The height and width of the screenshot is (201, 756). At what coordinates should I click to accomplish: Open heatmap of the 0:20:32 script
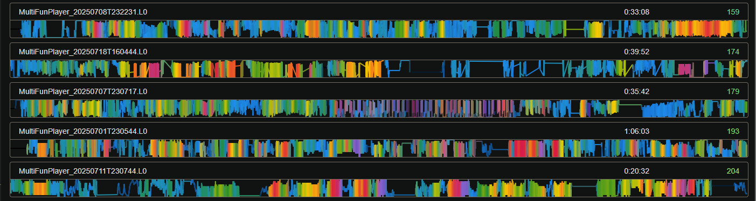point(379,188)
